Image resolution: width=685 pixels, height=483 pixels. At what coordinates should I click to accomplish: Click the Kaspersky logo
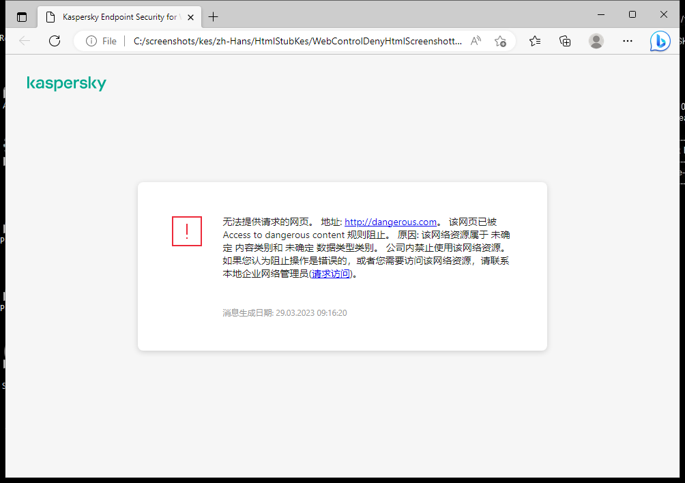(x=66, y=83)
